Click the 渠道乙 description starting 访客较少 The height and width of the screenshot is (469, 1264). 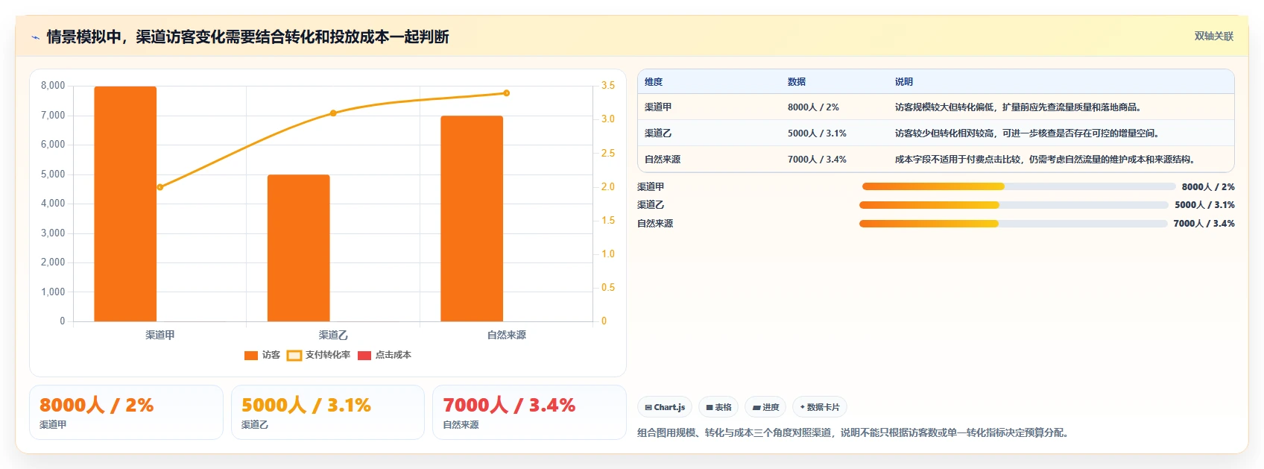tap(1027, 133)
